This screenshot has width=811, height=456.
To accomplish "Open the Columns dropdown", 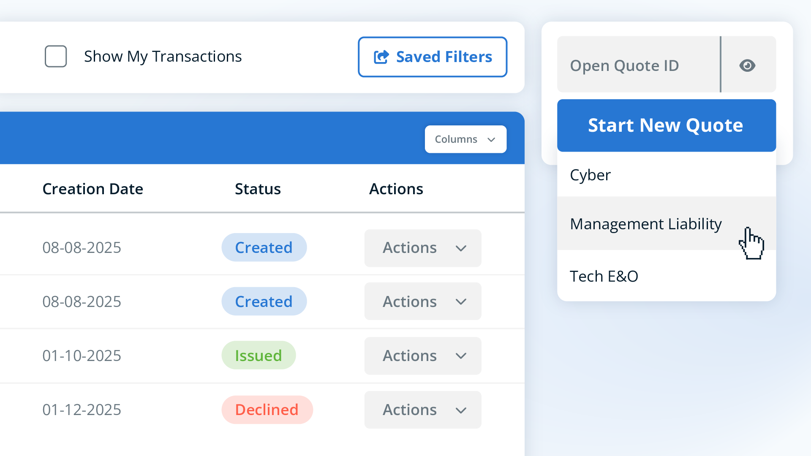I will (x=465, y=139).
